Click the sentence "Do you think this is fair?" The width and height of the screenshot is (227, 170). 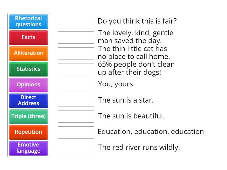(x=137, y=21)
